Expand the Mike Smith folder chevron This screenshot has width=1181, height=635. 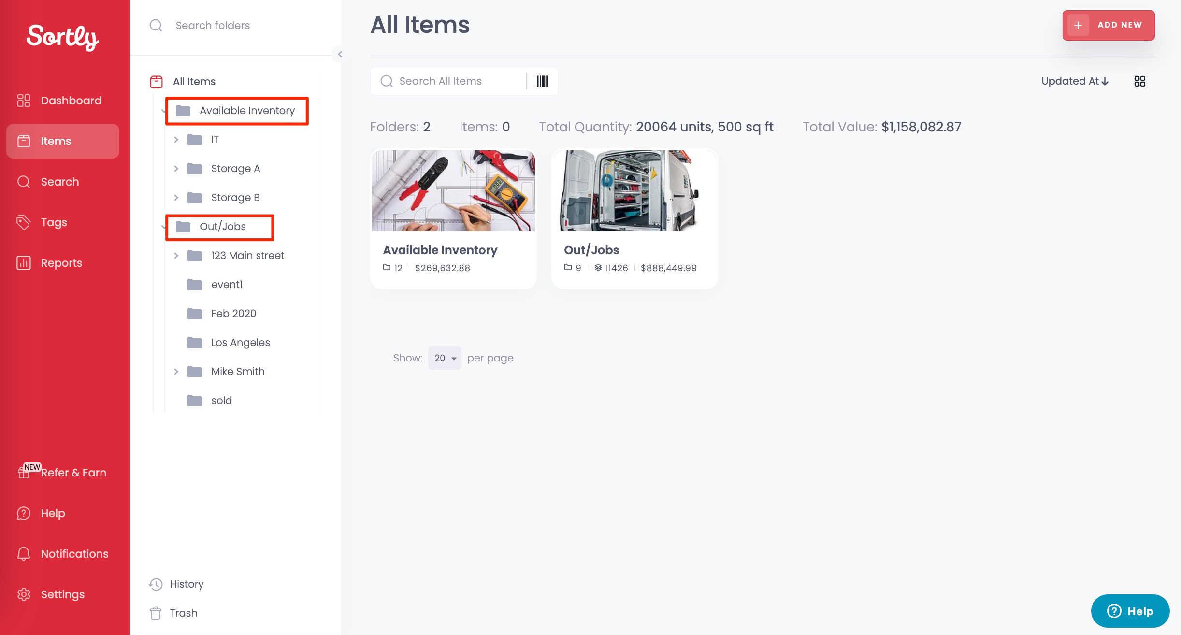pyautogui.click(x=176, y=372)
